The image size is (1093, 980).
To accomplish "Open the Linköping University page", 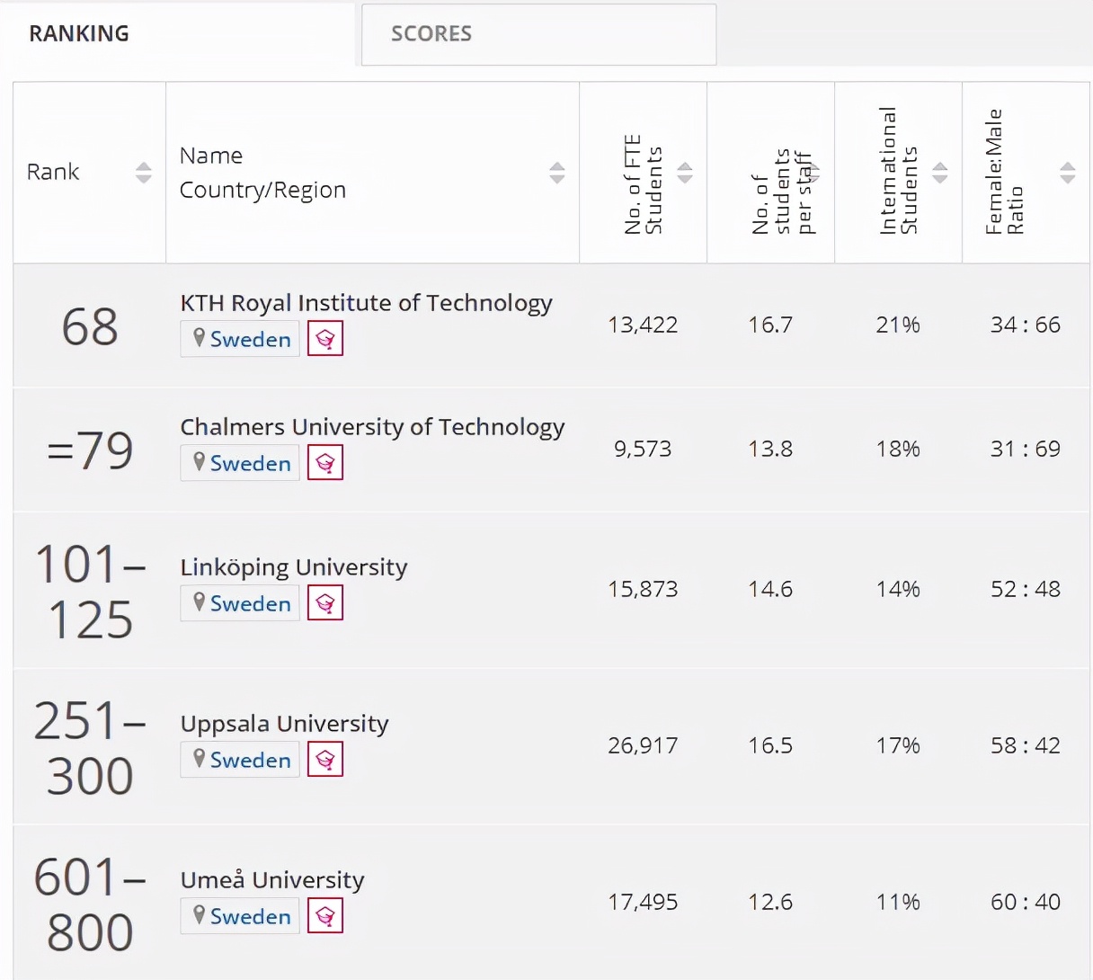I will pos(294,567).
